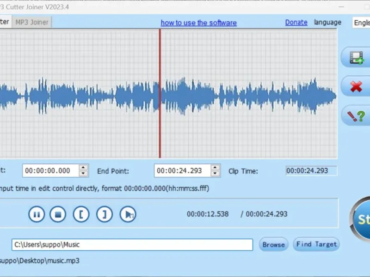
Task: Play the selected clip segment button
Action: point(128,214)
